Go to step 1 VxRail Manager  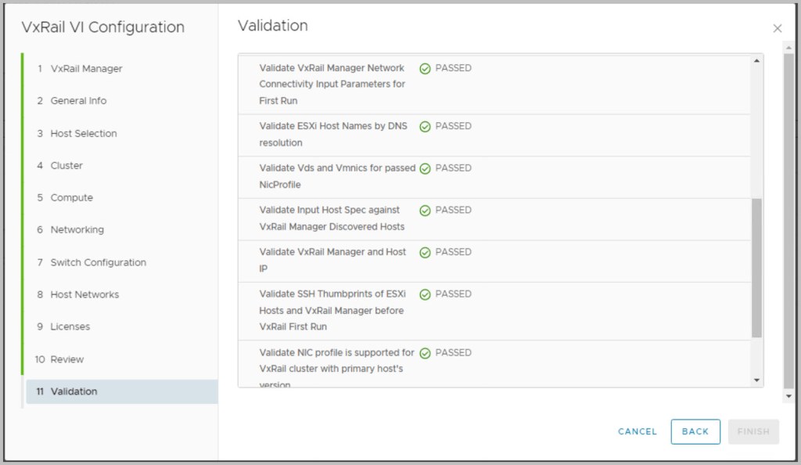pos(86,69)
